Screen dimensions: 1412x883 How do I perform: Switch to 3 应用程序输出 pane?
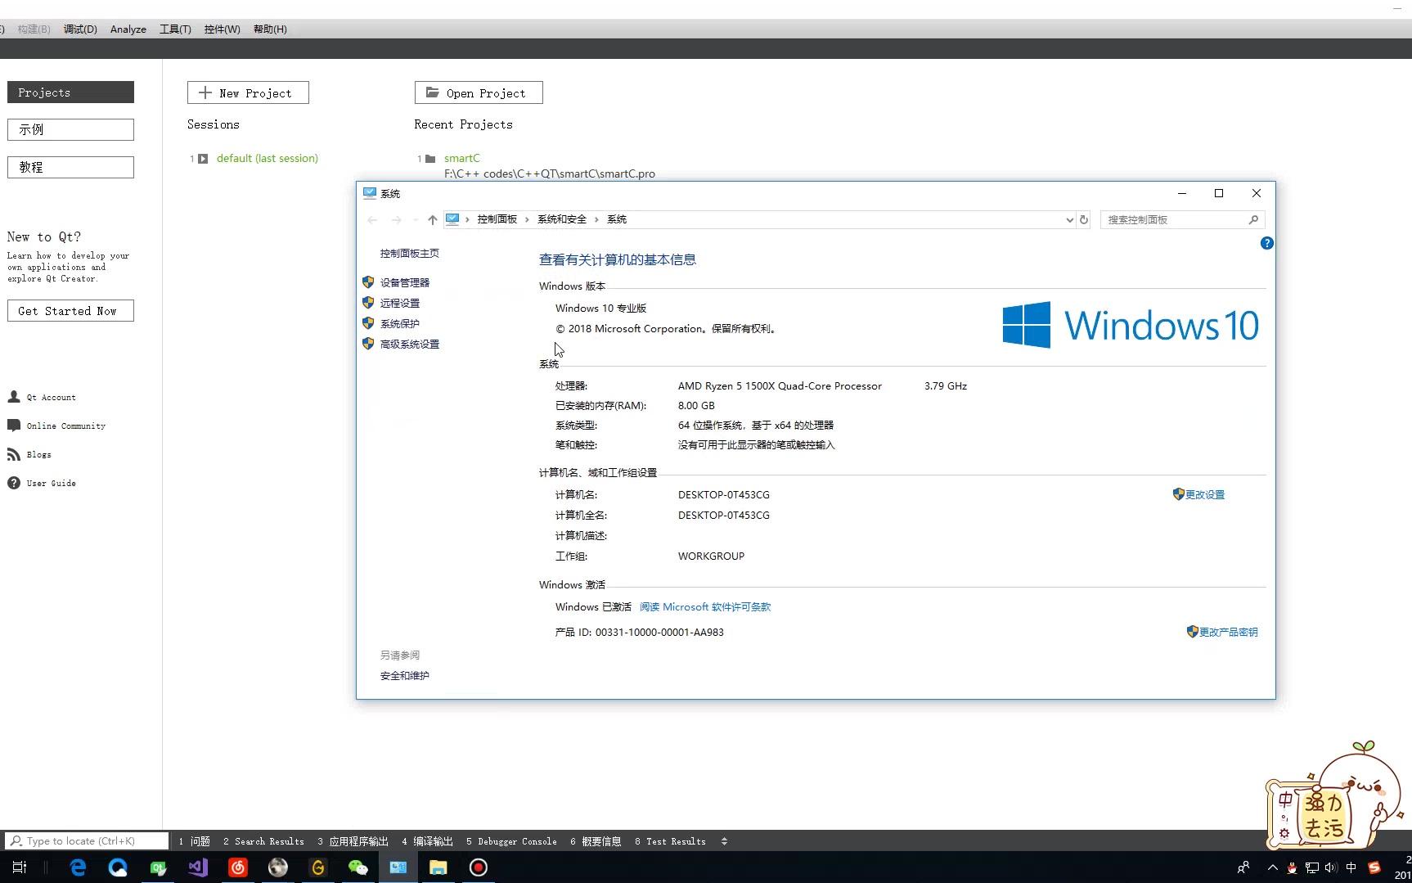pyautogui.click(x=353, y=841)
